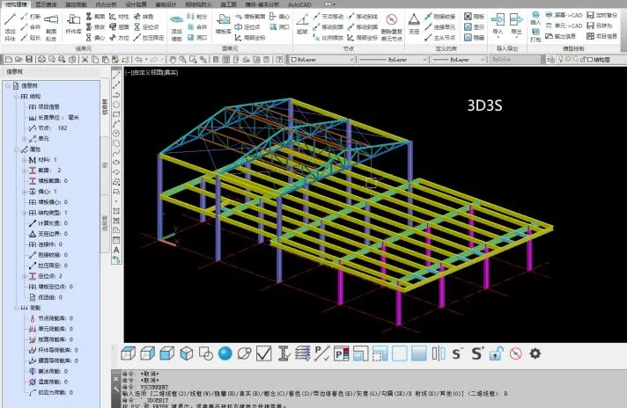Open the lineweight ByLayer dropdown

click(x=459, y=60)
